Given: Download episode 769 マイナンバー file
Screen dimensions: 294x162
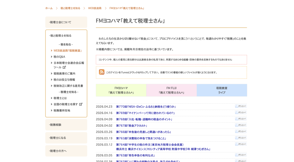Looking at the screenshot, I should [241, 113].
